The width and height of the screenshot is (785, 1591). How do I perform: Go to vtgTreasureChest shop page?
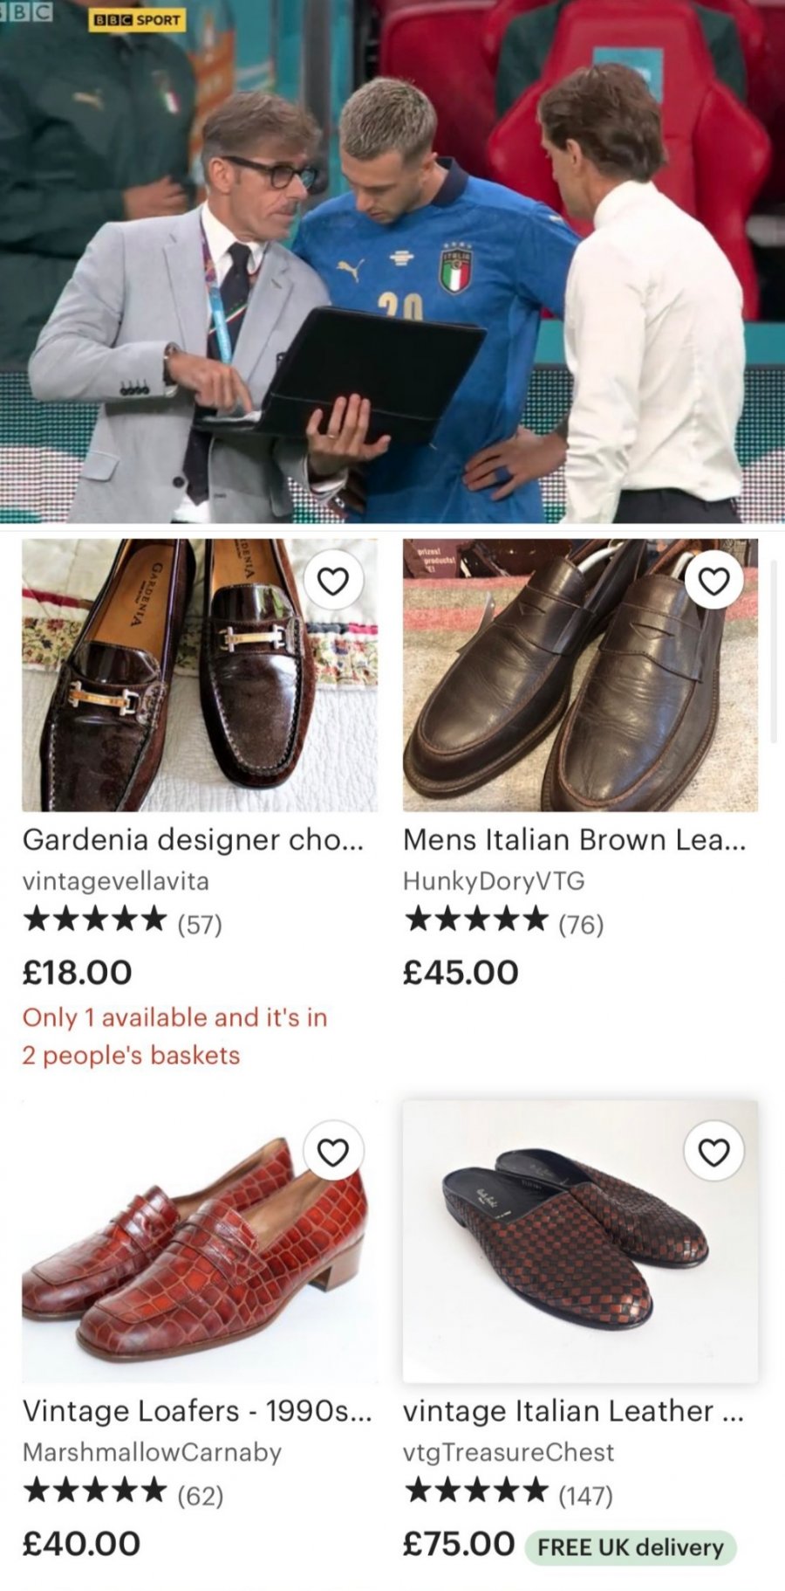508,1452
